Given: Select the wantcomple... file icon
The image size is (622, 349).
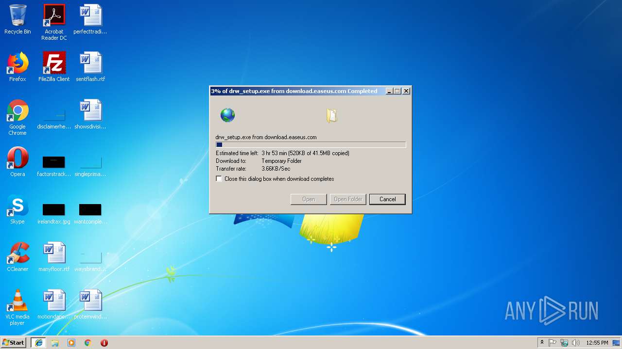Looking at the screenshot, I should (x=90, y=213).
